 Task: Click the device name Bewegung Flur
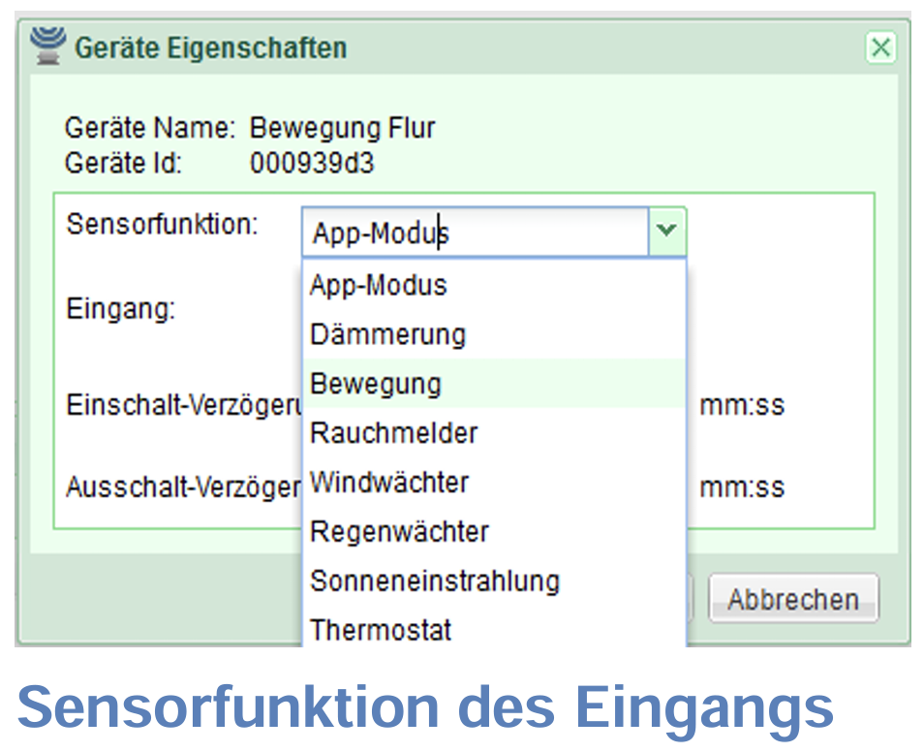pos(342,128)
